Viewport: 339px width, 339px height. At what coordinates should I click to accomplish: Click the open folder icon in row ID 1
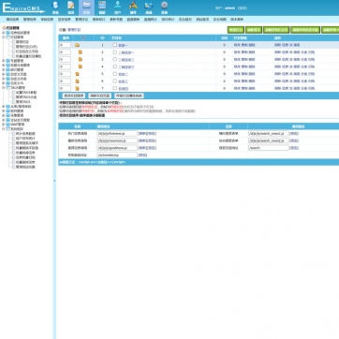pyautogui.click(x=77, y=45)
